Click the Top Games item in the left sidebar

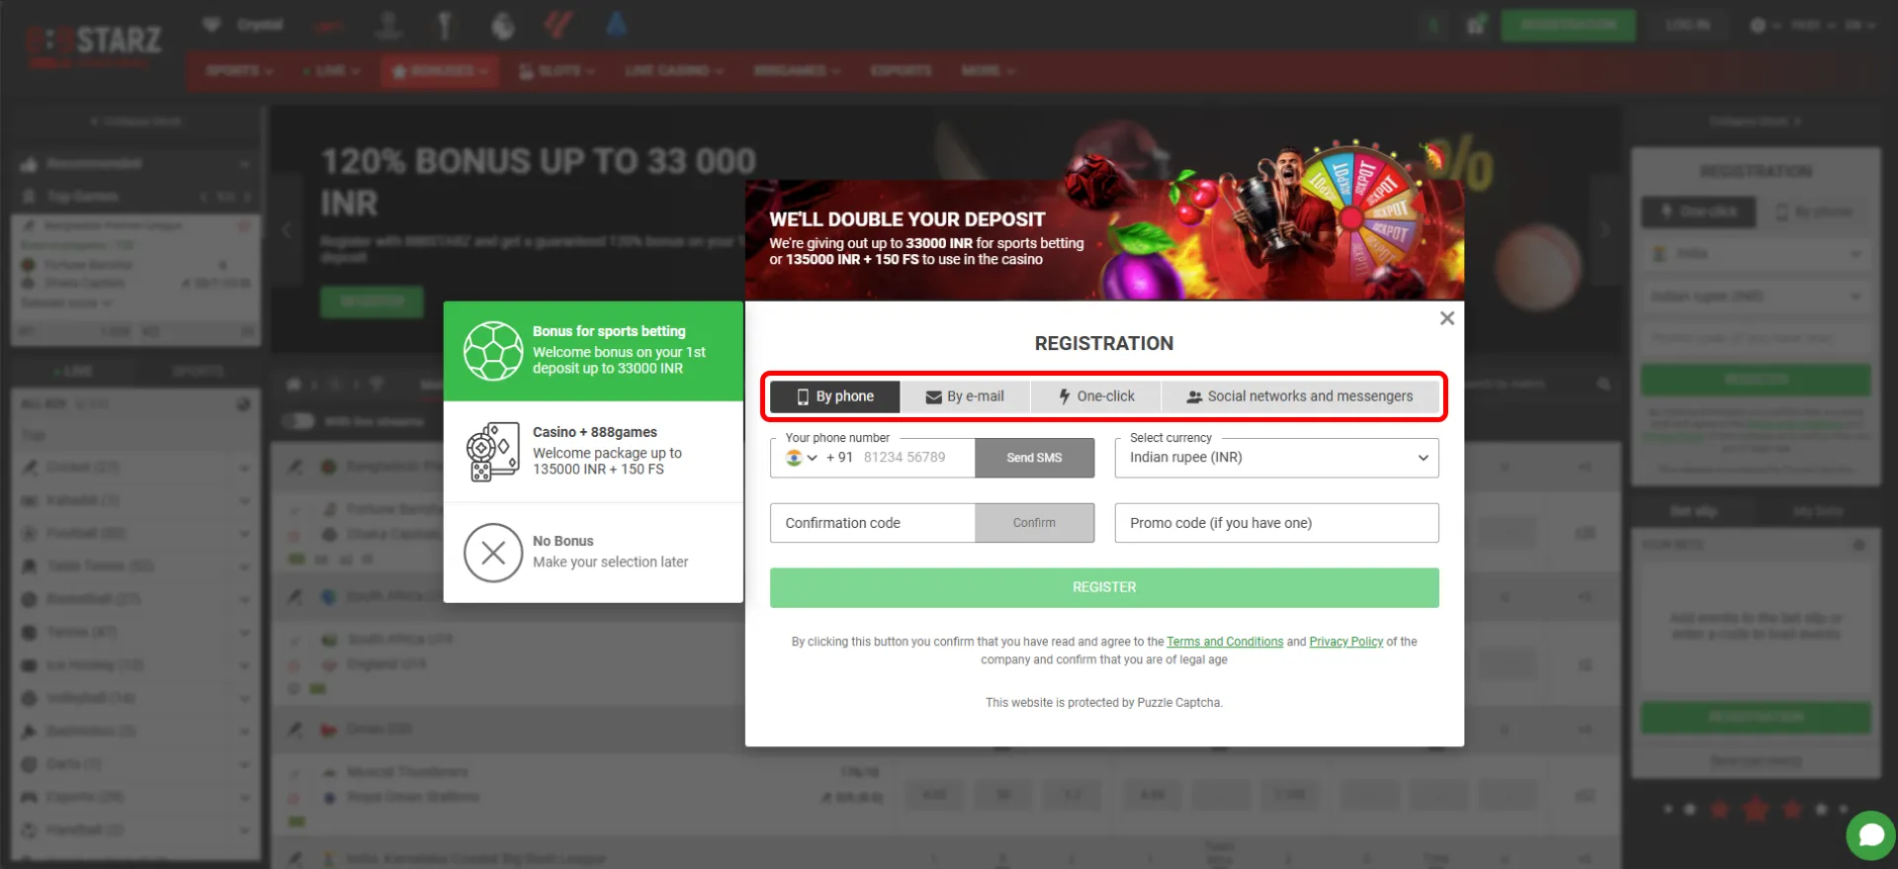click(x=83, y=198)
